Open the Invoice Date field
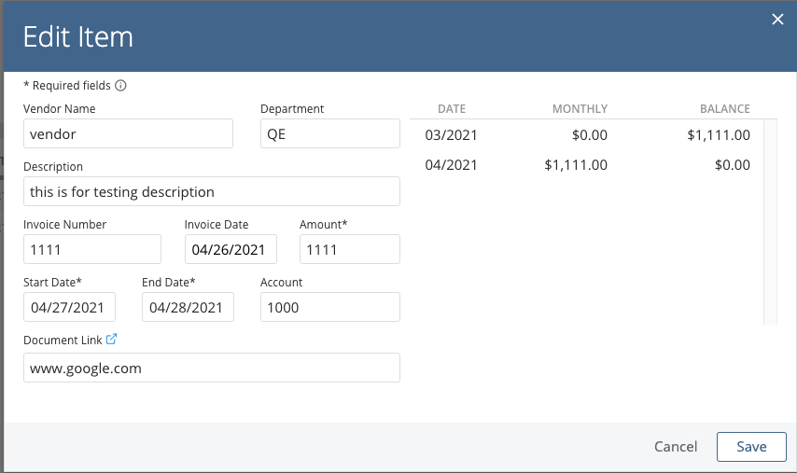Screen dimensions: 797x473 (x=231, y=249)
